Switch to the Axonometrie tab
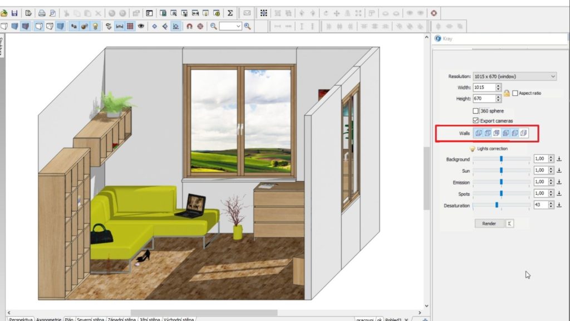The height and width of the screenshot is (321, 570). point(48,319)
